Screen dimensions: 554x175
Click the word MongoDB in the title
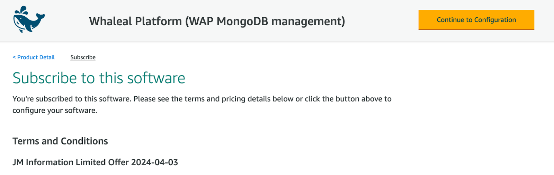pyautogui.click(x=242, y=21)
